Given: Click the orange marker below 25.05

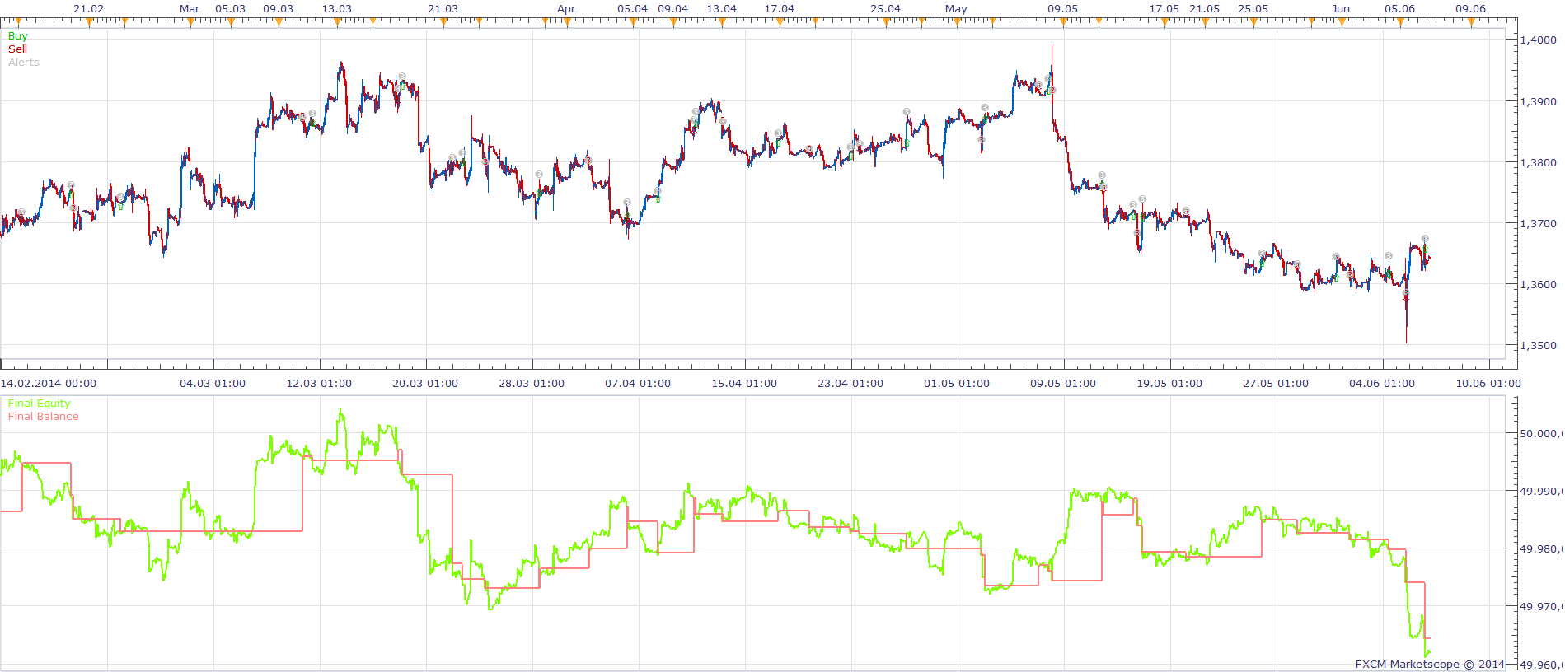Looking at the screenshot, I should pos(1253,22).
